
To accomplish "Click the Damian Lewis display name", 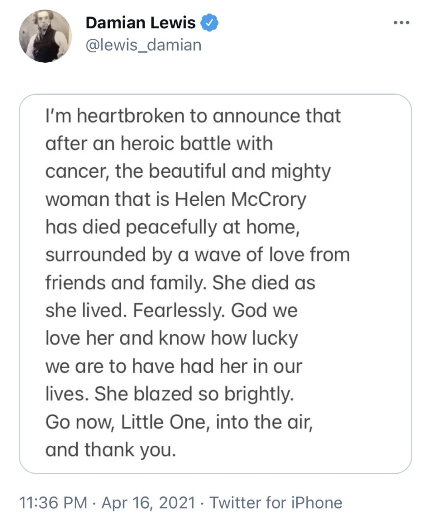I will pos(140,23).
